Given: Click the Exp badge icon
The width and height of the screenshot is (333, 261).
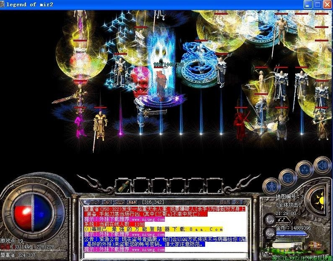Looking at the screenshot, I should point(271,233).
